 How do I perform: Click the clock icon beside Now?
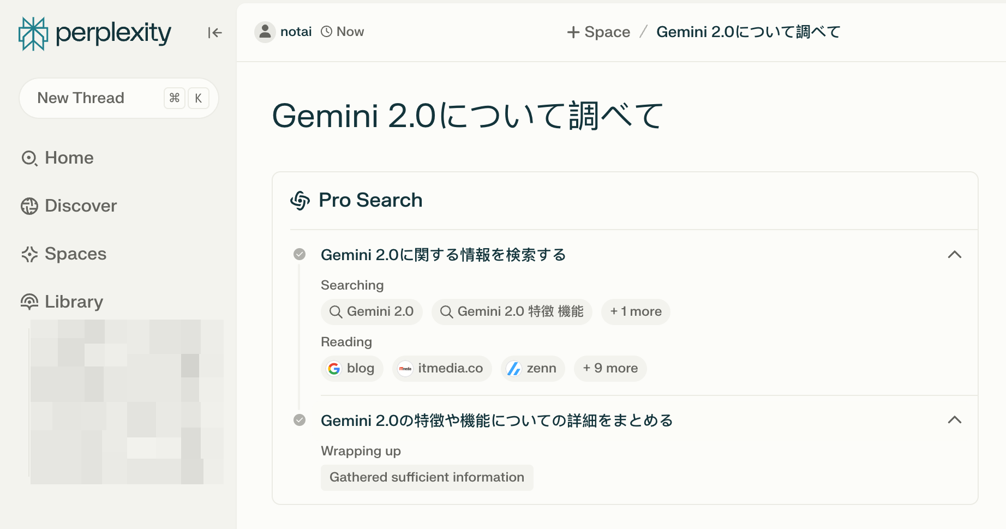tap(326, 32)
